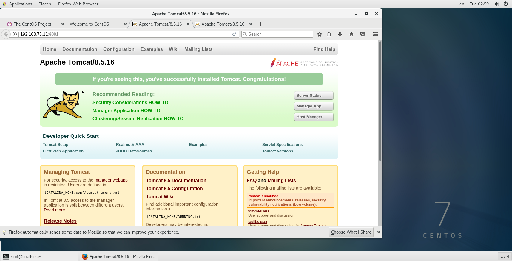Open site information icon in address bar

coord(14,34)
